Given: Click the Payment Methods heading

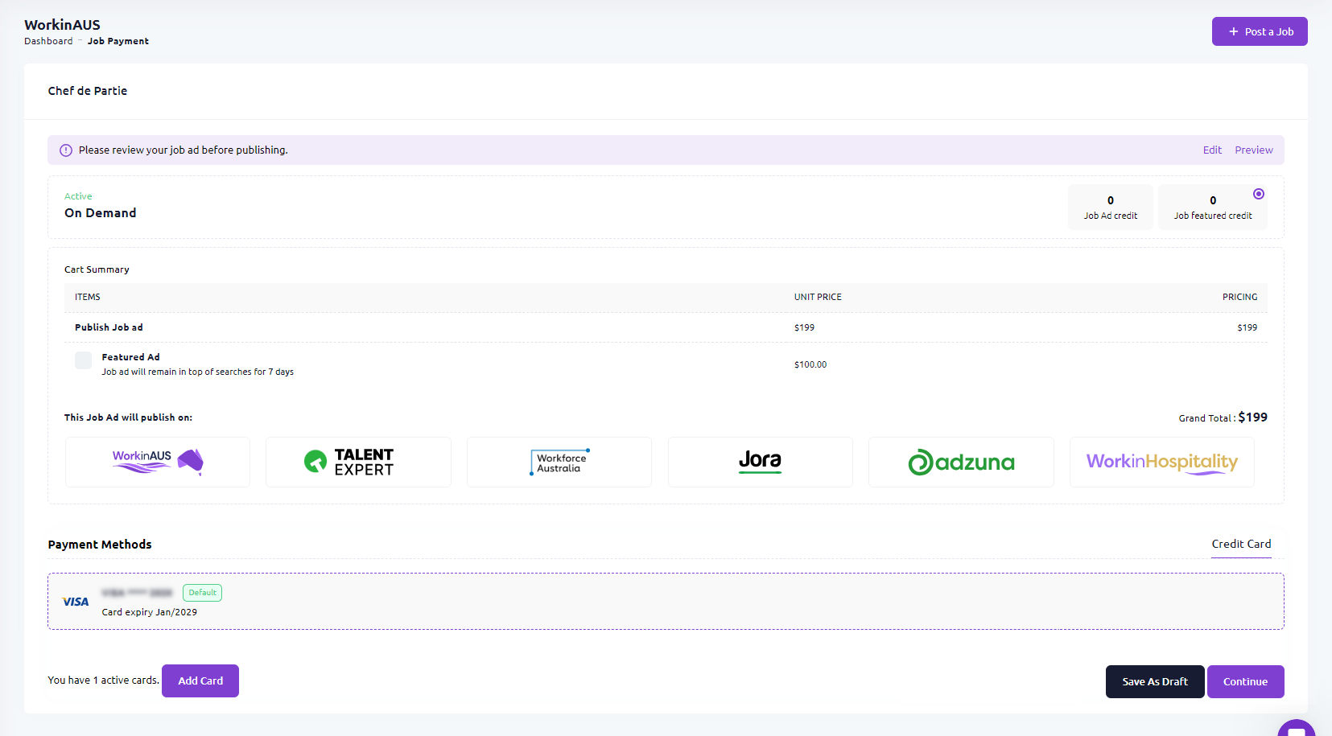Looking at the screenshot, I should 100,545.
